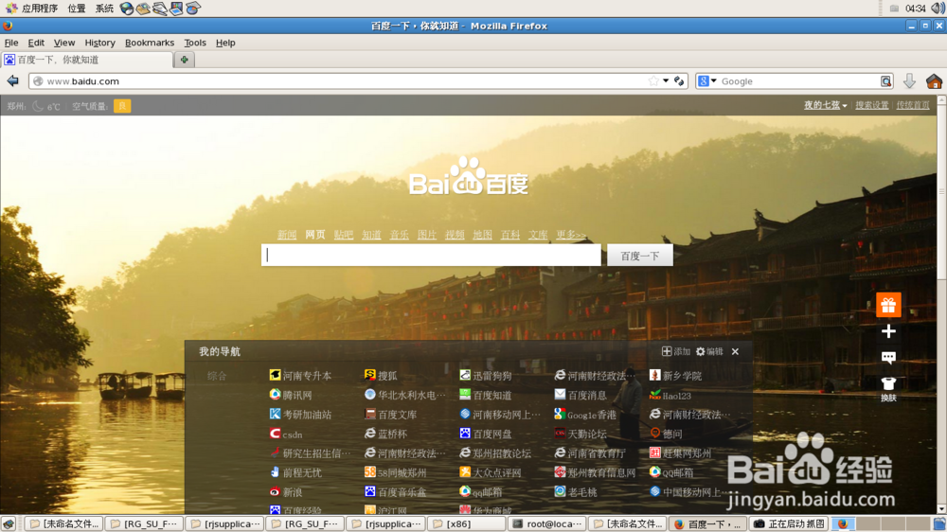Open the History menu

point(99,43)
